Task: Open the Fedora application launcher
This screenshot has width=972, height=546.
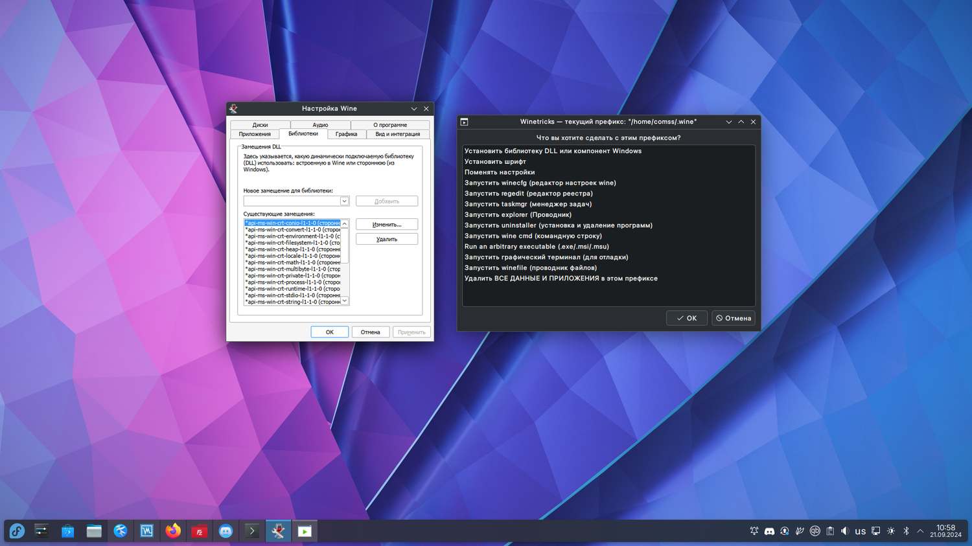Action: [x=17, y=531]
